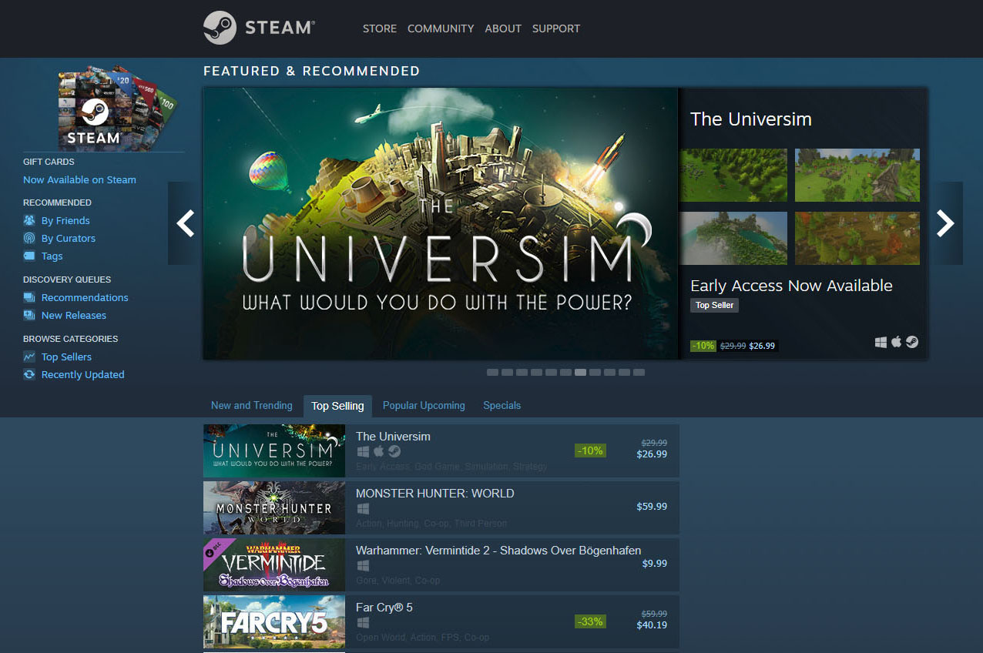Click the -33% discount badge for Far Cry 5
This screenshot has height=653, width=983.
(590, 621)
